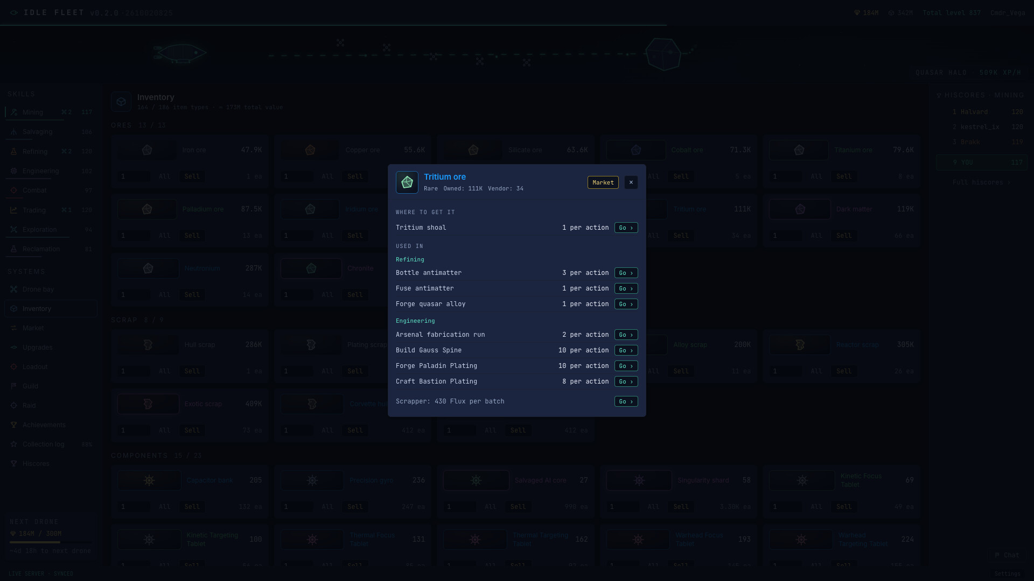Open Full hiscores link
This screenshot has width=1034, height=581.
(x=981, y=182)
